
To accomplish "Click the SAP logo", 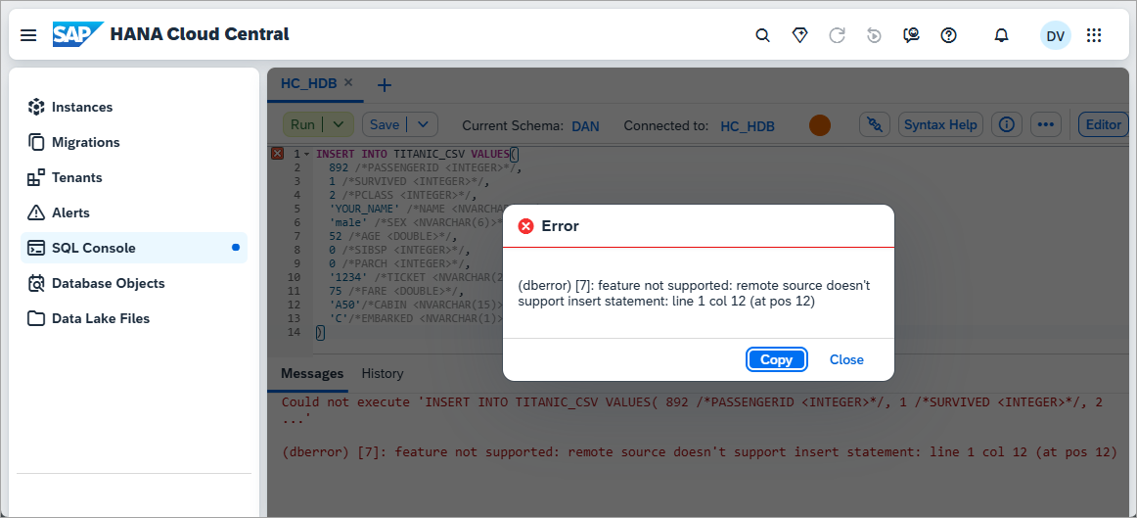I will click(77, 34).
